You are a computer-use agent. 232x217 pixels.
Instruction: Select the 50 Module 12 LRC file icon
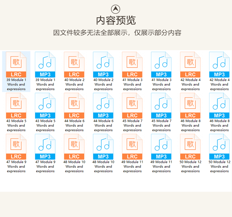click(190, 147)
